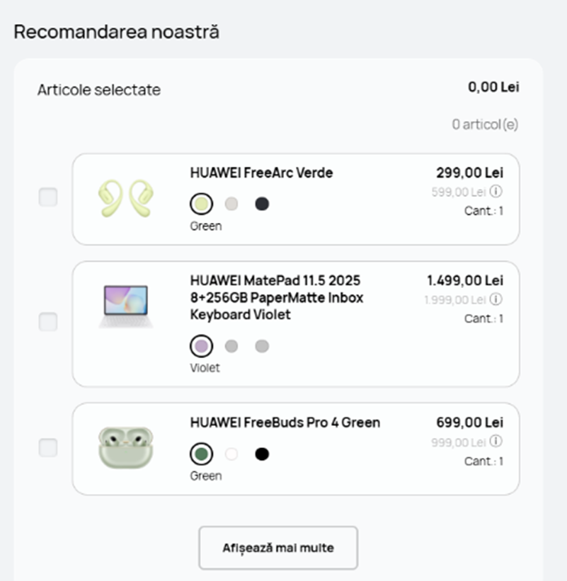Open the MatePad 11.5 tablet thumbnail
This screenshot has height=581, width=567.
[x=125, y=306]
